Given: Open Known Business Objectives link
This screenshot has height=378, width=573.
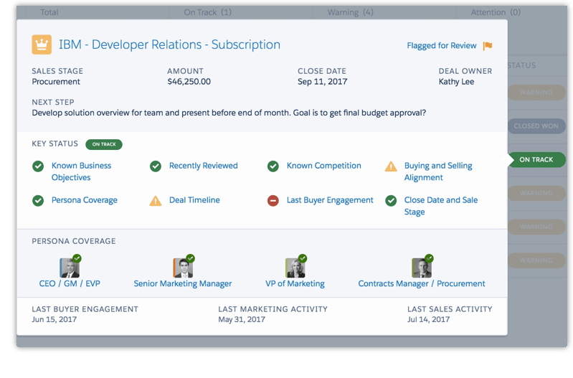Looking at the screenshot, I should click(81, 171).
